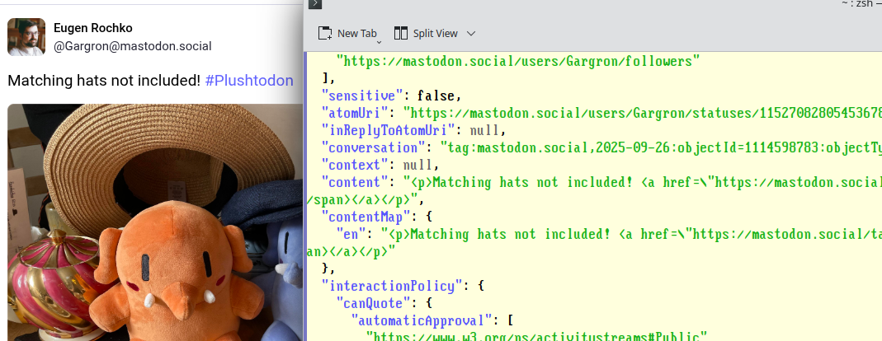This screenshot has width=882, height=341.
Task: Click the "interactionPolicy" key in terminal
Action: click(391, 286)
